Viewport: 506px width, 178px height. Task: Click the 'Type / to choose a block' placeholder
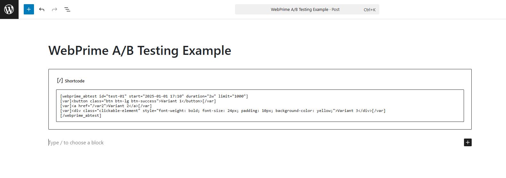click(76, 142)
